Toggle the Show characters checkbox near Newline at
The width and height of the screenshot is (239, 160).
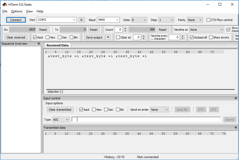[x=228, y=30]
